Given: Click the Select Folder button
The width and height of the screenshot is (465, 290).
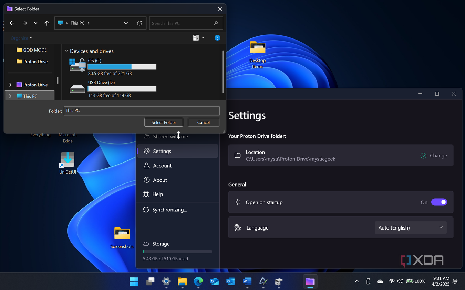Looking at the screenshot, I should (x=164, y=122).
